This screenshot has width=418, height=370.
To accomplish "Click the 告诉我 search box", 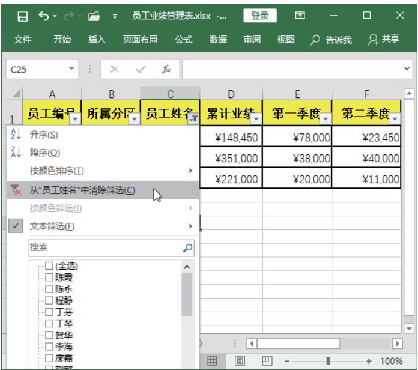I will pyautogui.click(x=330, y=40).
